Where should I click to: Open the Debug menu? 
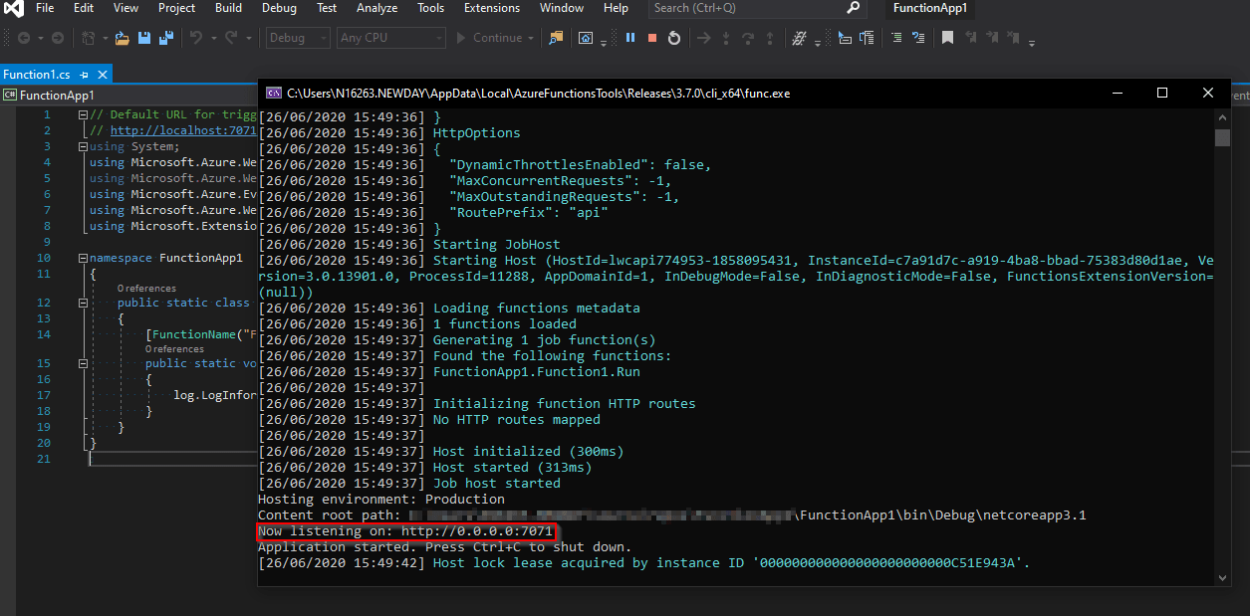click(x=279, y=8)
